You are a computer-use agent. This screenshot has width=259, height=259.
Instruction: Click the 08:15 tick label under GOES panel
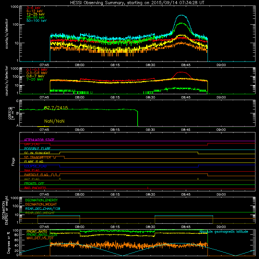(115, 130)
